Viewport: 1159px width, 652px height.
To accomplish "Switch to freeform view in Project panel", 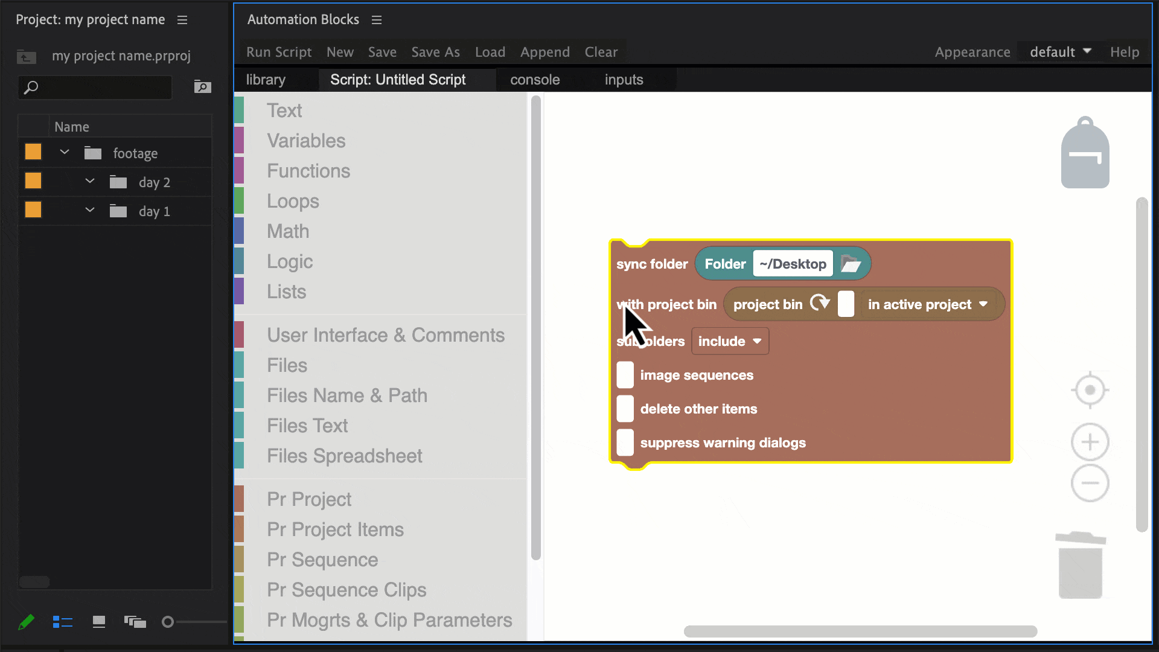I will [135, 622].
